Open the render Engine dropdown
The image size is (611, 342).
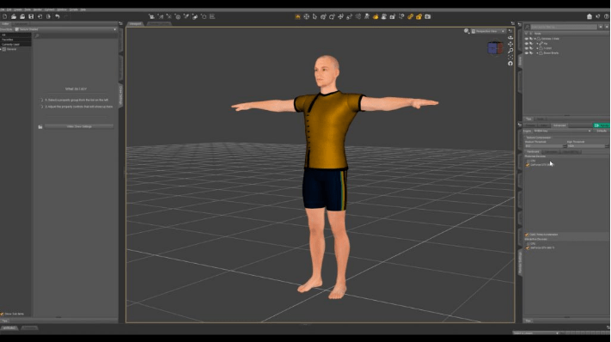562,131
